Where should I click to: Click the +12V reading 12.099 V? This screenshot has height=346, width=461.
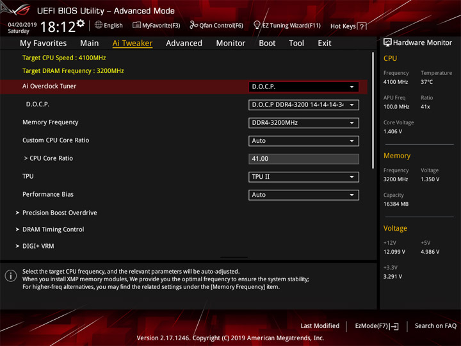394,252
